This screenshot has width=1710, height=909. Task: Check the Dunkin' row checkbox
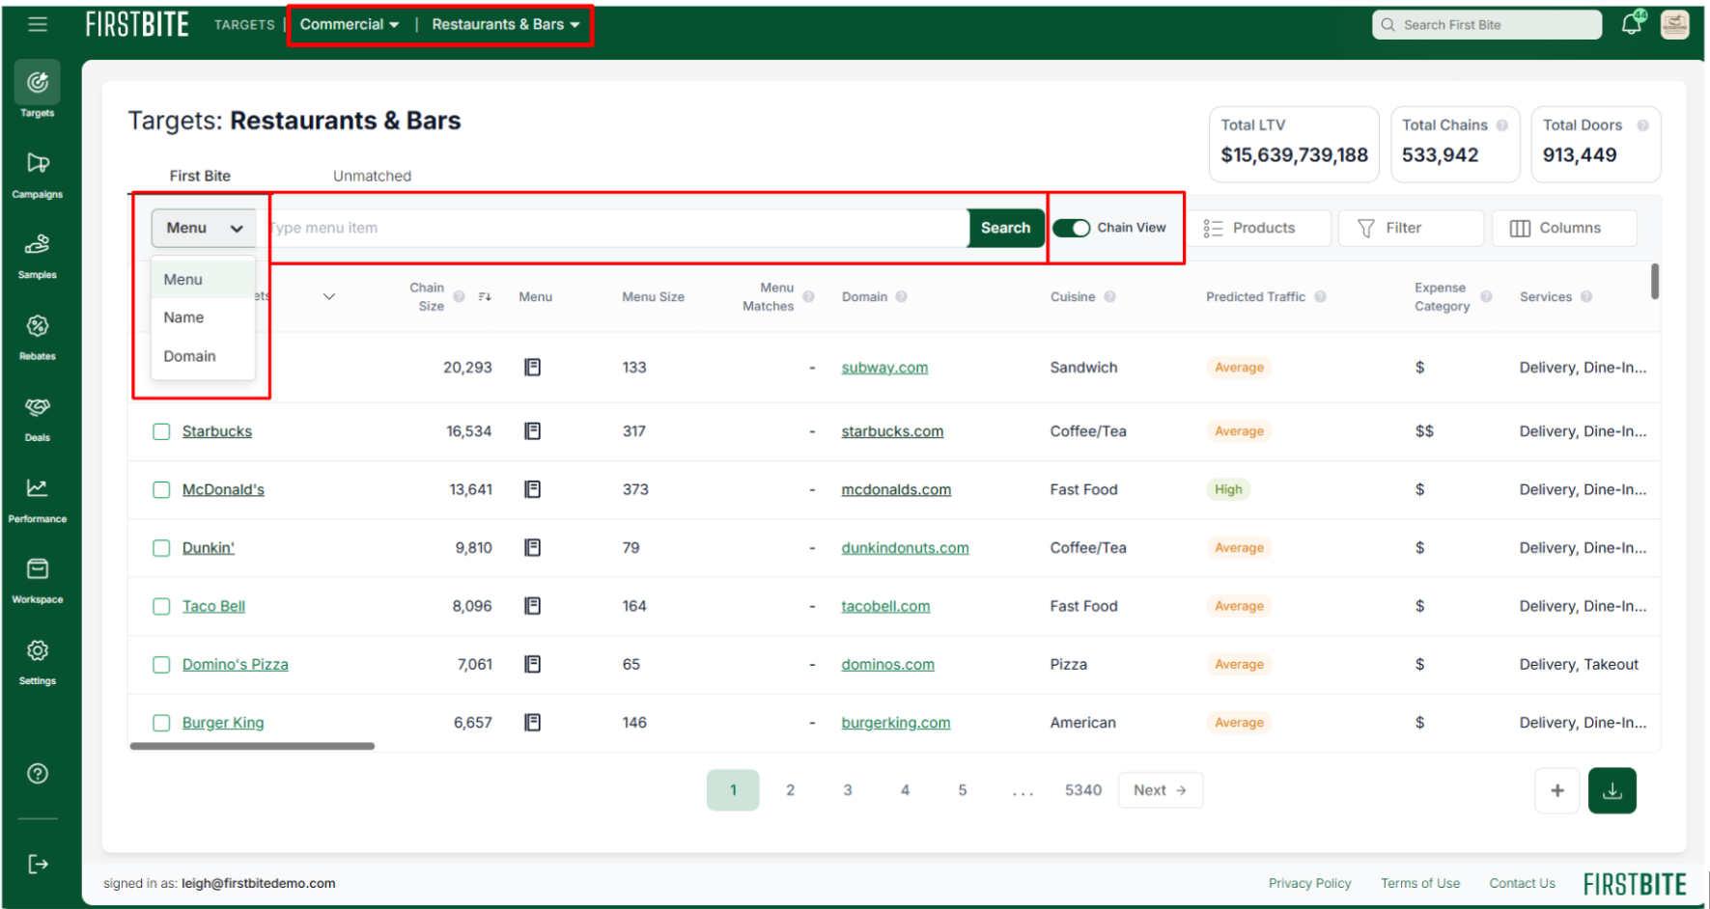click(x=161, y=548)
